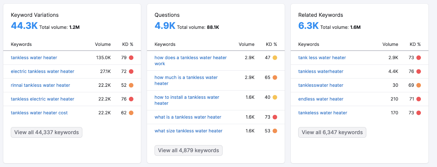Select 'tankless water heater cost' keyword
Screen dimensions: 437x167
tap(39, 113)
